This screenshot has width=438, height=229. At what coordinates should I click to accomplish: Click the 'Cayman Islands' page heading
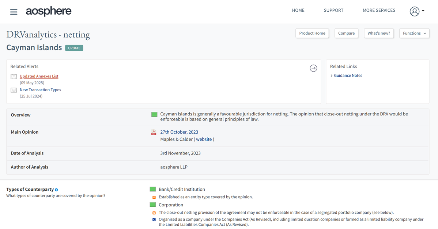click(x=34, y=47)
